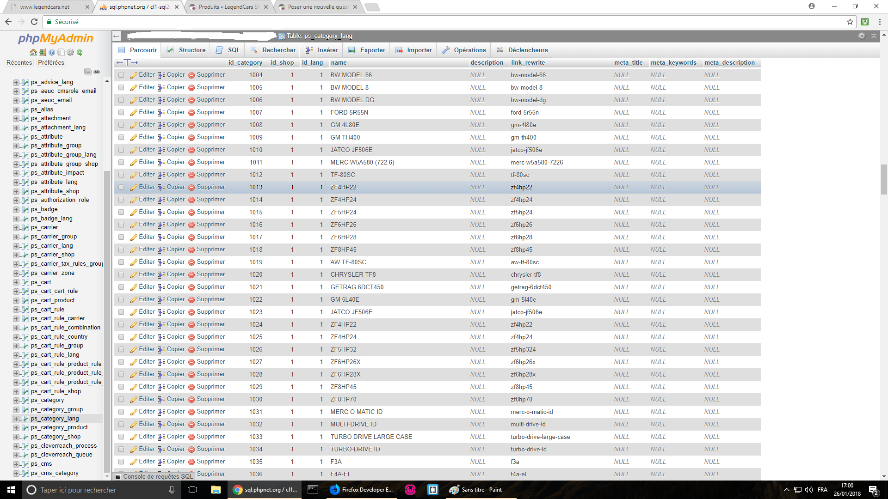Click the logout door icon
888x499 pixels.
43,53
